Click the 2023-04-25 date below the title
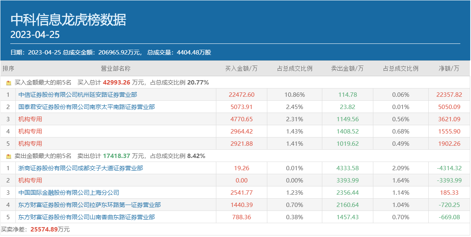 coord(35,35)
